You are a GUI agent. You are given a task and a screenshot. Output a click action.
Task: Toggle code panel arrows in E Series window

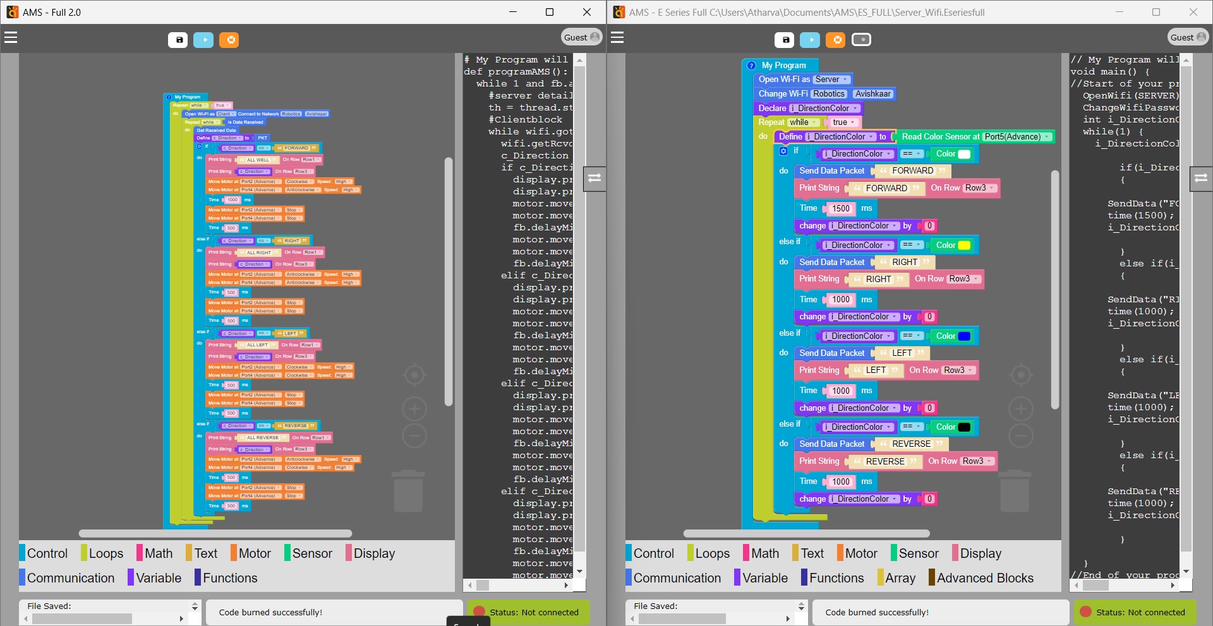pos(1201,178)
